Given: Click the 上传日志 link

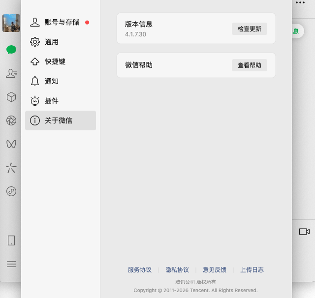Looking at the screenshot, I should coord(252,270).
